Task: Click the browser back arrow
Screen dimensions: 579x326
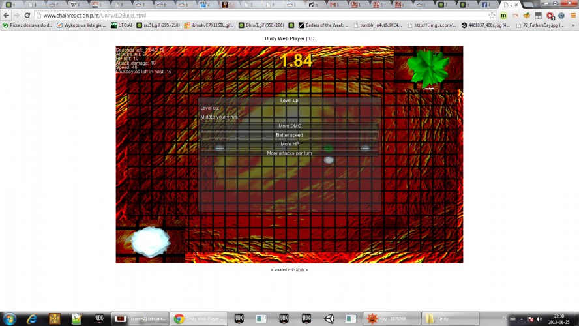Action: [7, 16]
